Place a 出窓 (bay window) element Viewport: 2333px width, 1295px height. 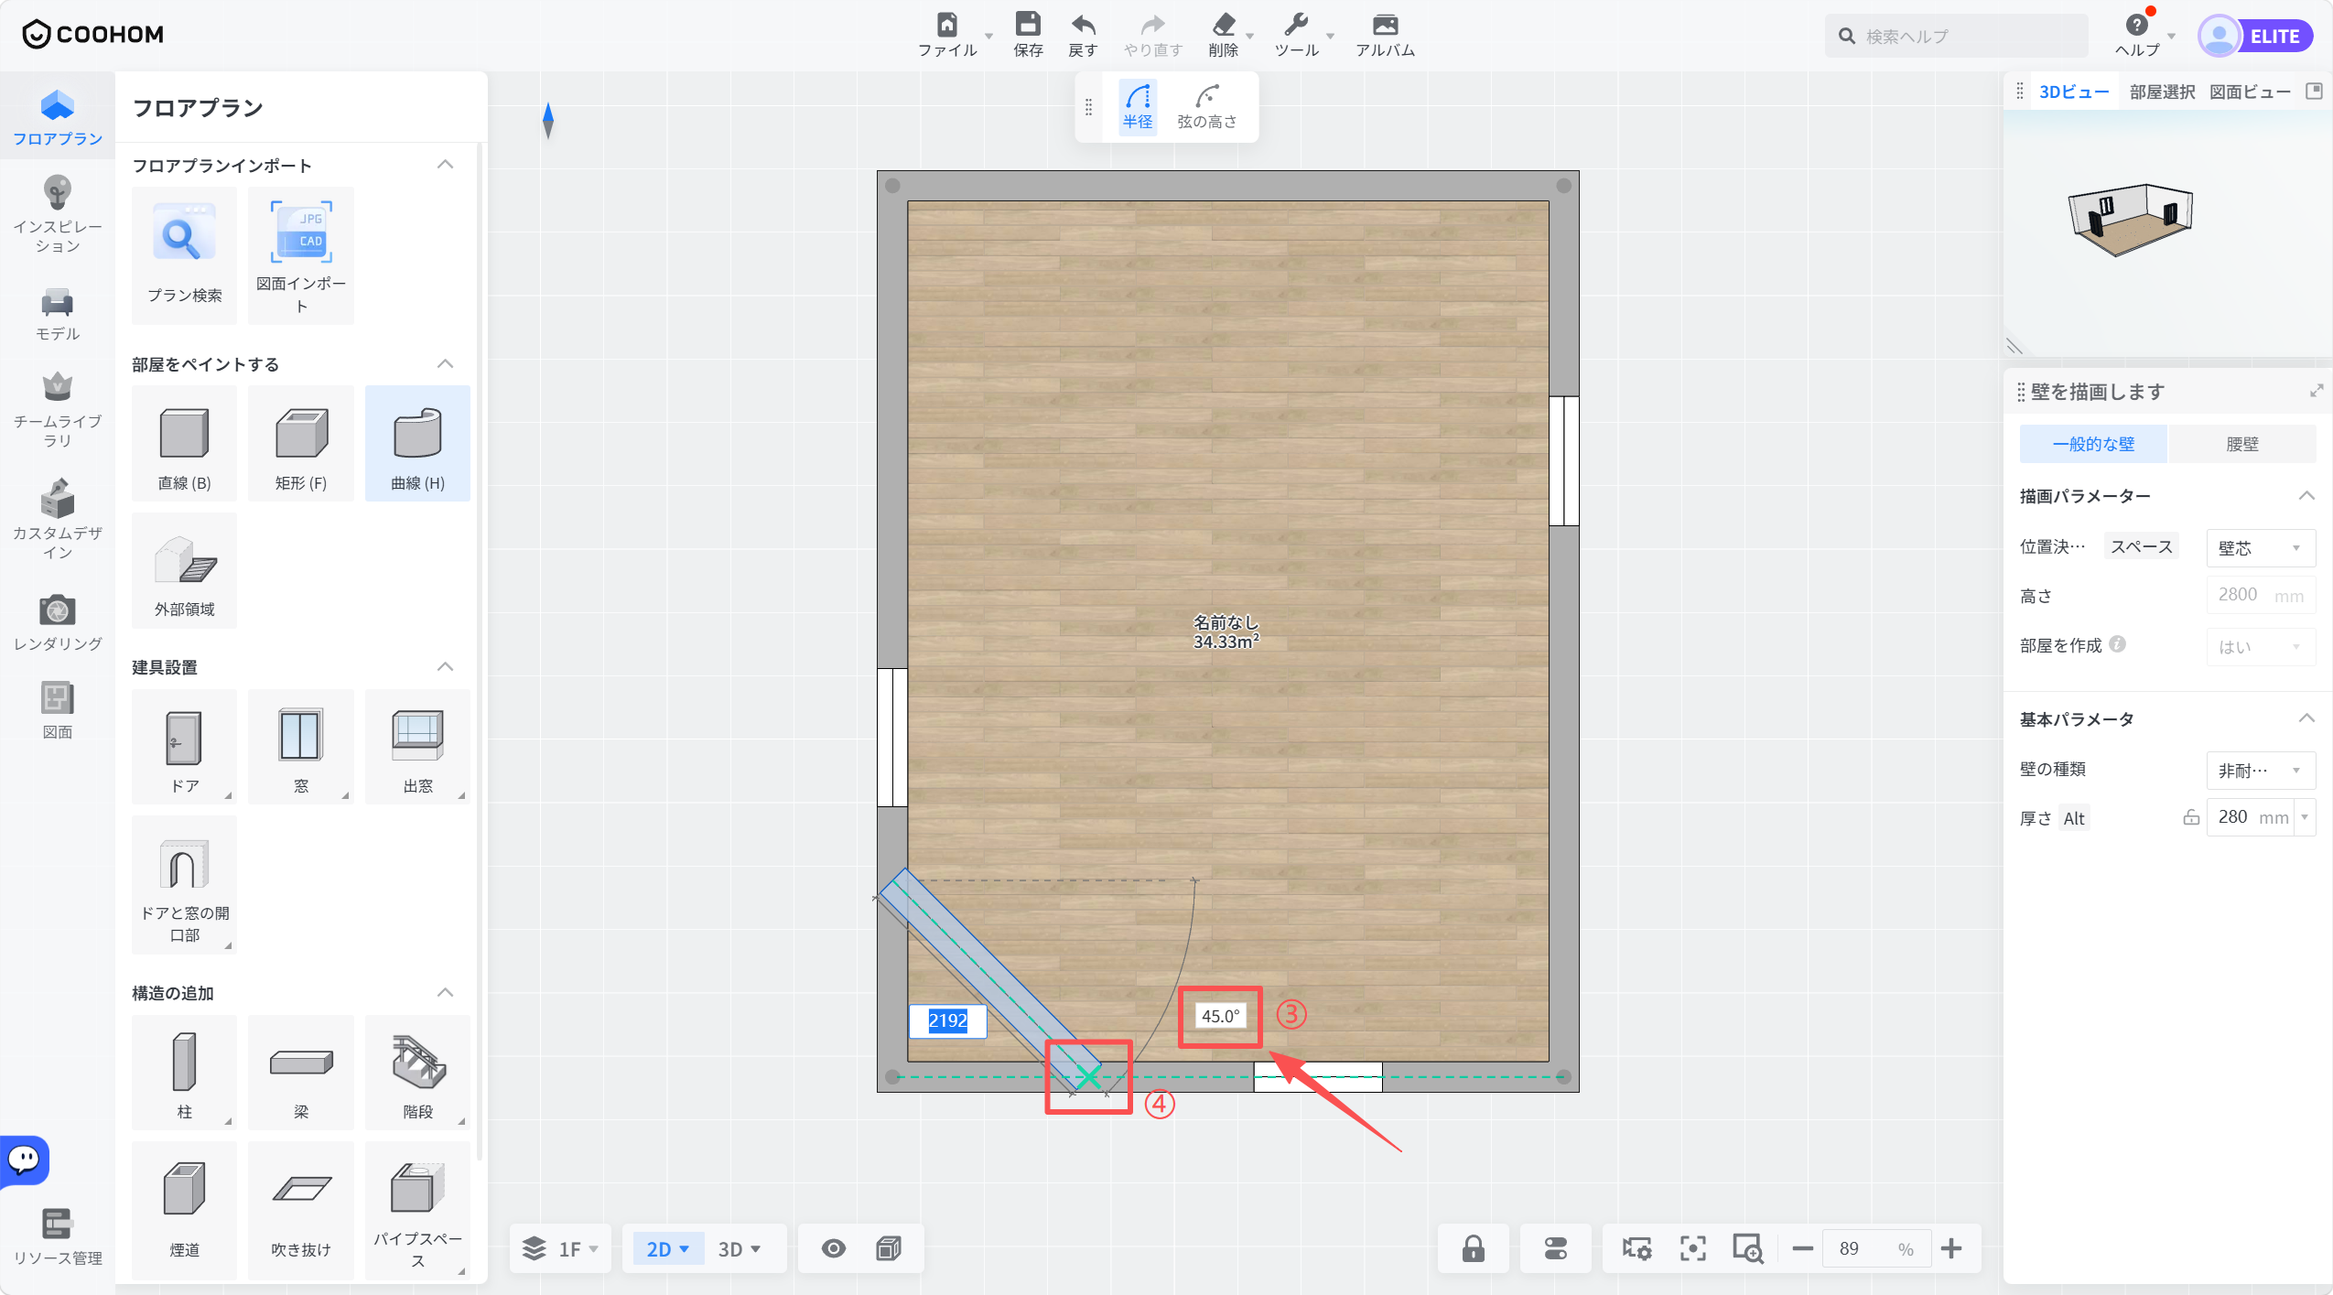point(417,747)
